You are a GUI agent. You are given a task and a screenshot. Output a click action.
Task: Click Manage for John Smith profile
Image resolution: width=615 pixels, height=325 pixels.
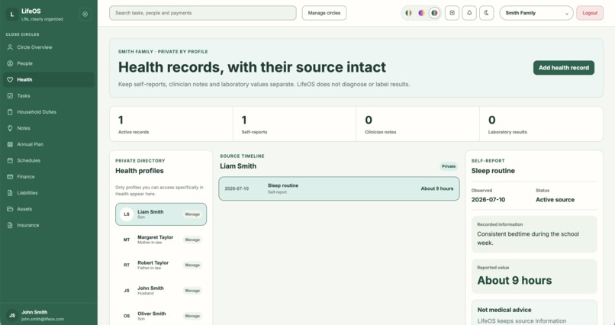[x=192, y=291]
